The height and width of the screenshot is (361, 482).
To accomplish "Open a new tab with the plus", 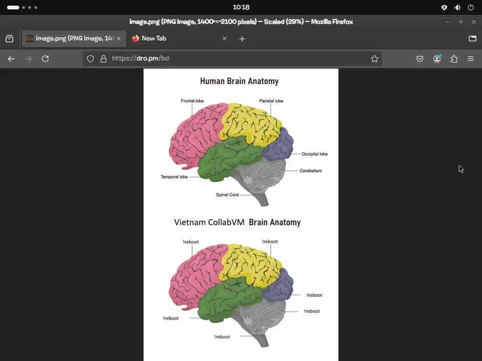I will coord(242,39).
